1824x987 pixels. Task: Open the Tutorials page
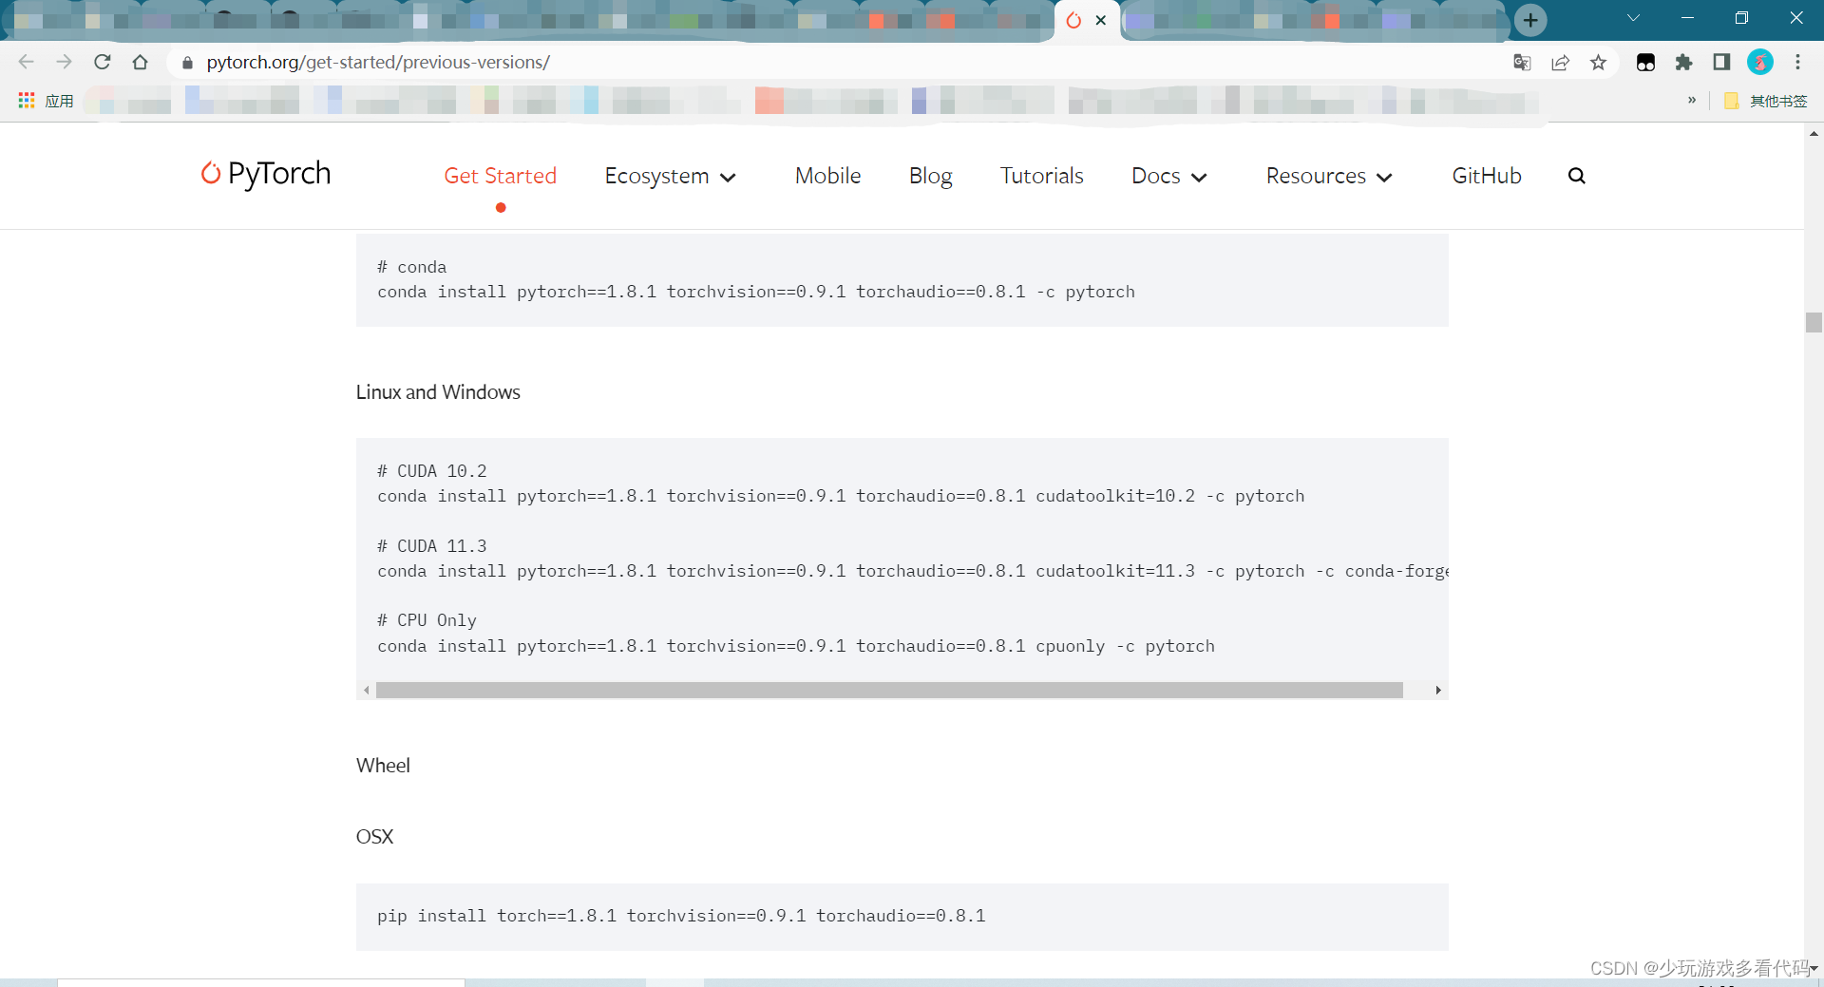coord(1042,176)
